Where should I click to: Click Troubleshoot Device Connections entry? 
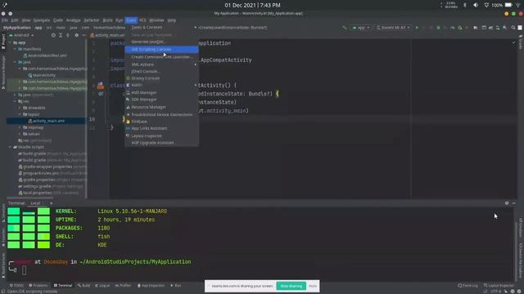(x=162, y=114)
